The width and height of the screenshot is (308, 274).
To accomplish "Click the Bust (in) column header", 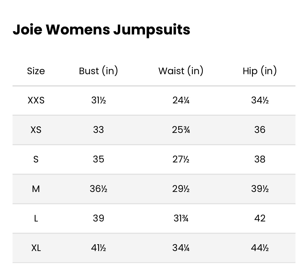I will click(x=98, y=71).
